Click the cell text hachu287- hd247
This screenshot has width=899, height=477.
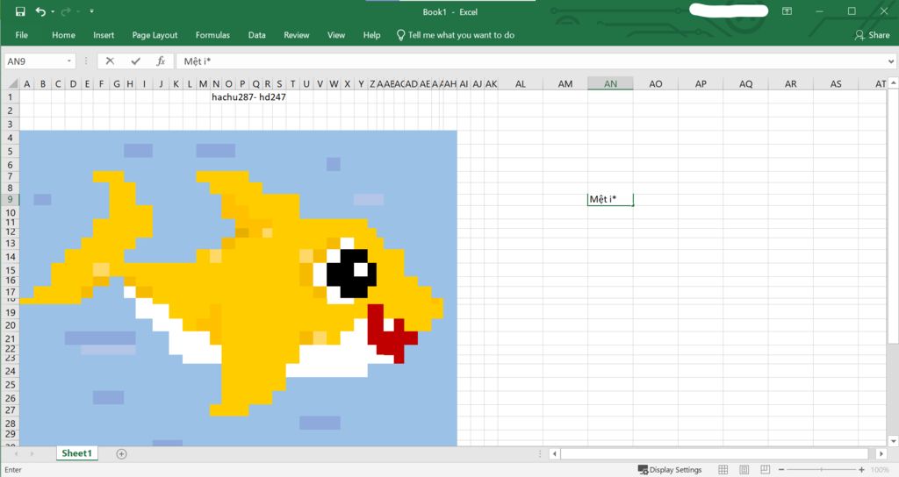pos(248,96)
